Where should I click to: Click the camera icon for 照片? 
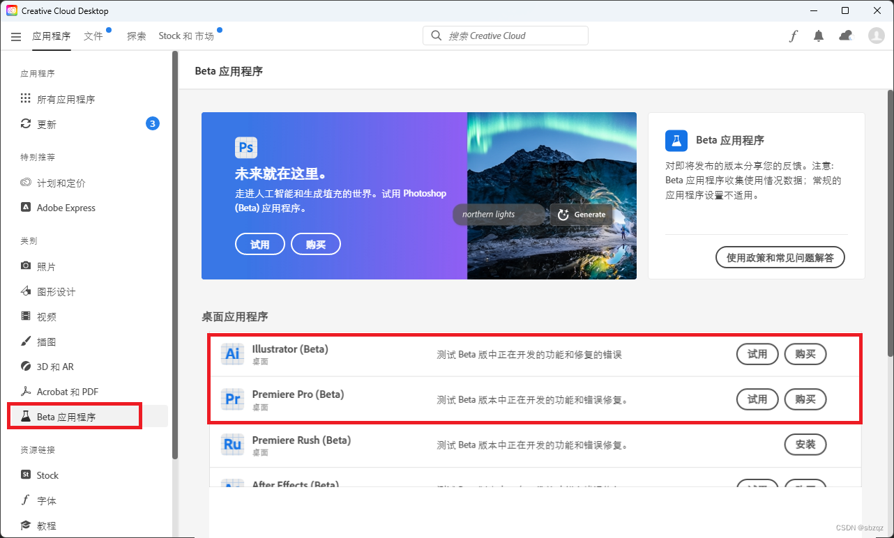pyautogui.click(x=26, y=266)
